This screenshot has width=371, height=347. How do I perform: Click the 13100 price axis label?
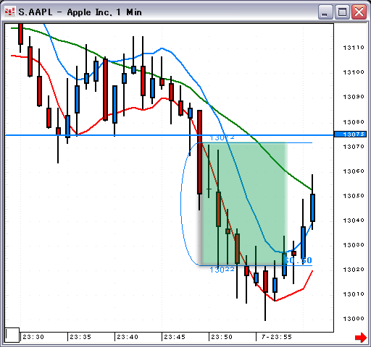(x=354, y=72)
